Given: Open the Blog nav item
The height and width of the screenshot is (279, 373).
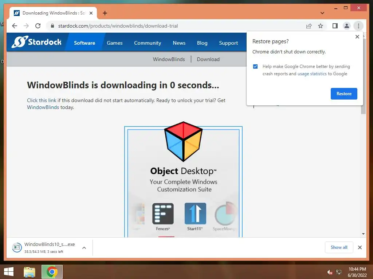Looking at the screenshot, I should [x=202, y=43].
